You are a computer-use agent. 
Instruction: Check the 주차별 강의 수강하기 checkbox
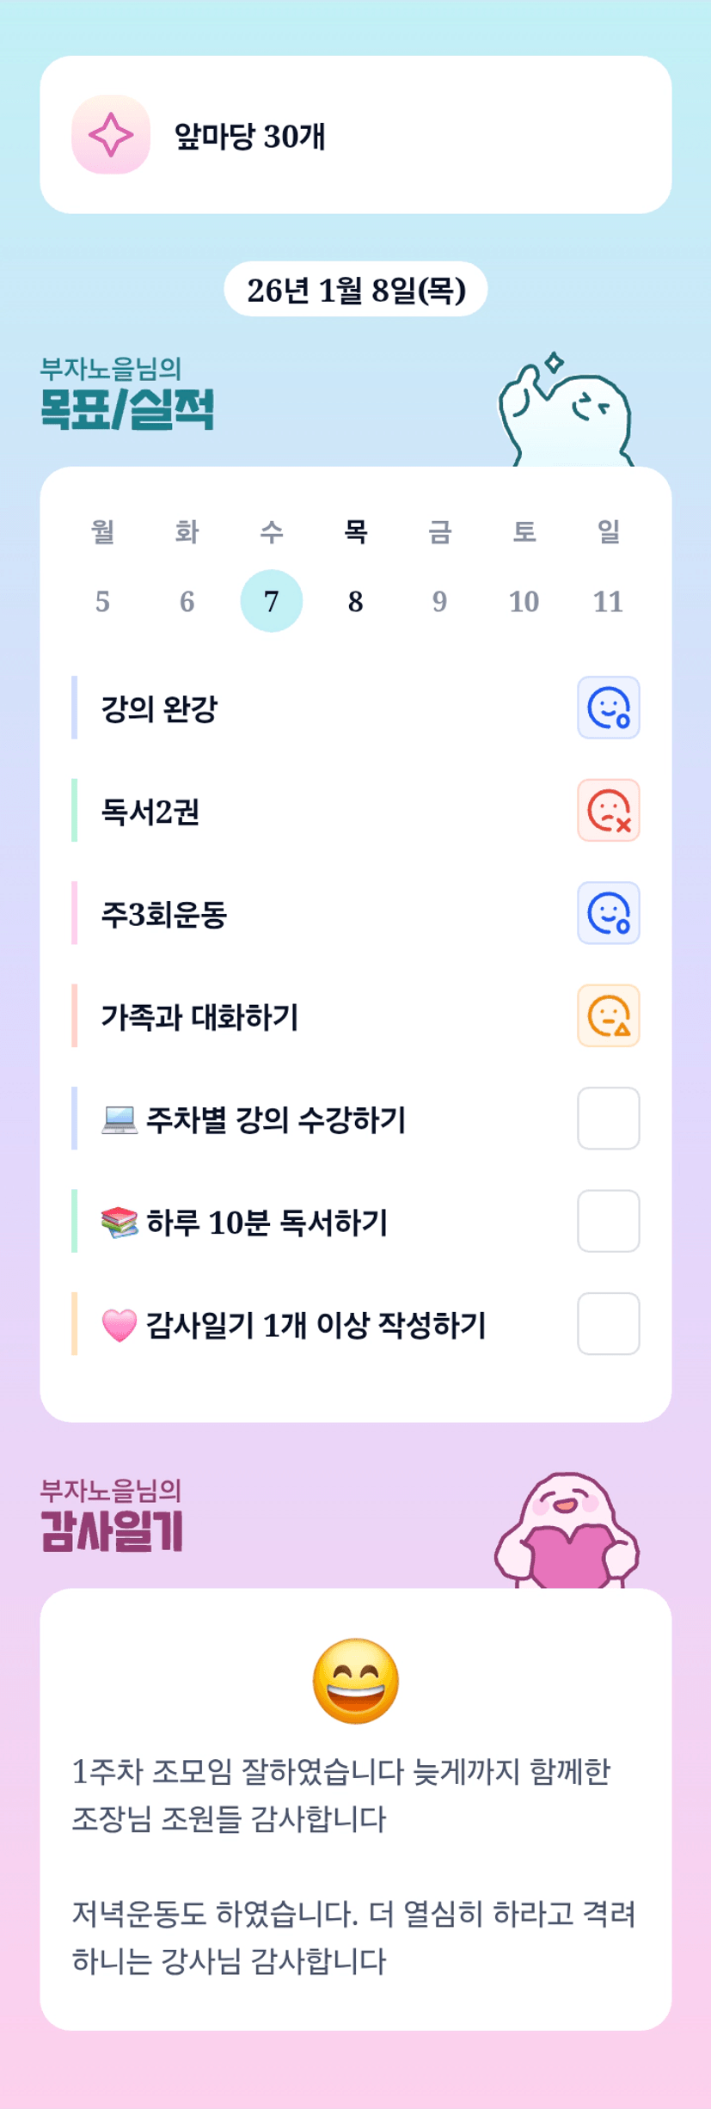608,1118
